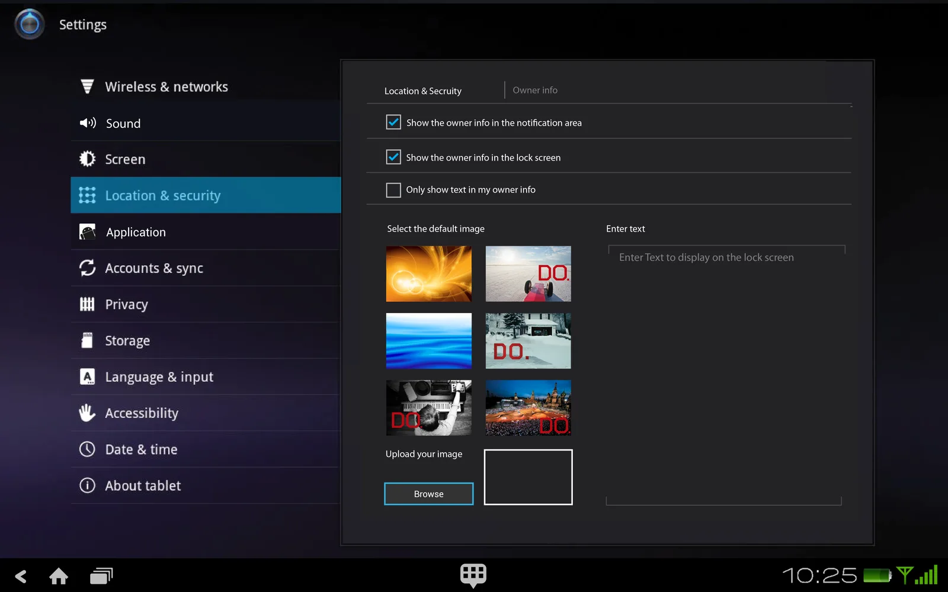
Task: Click the Language & input letter icon
Action: [x=87, y=377]
